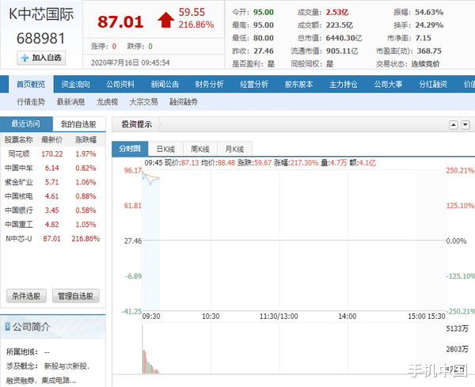Click the 投资提示 panel header

tap(136, 124)
